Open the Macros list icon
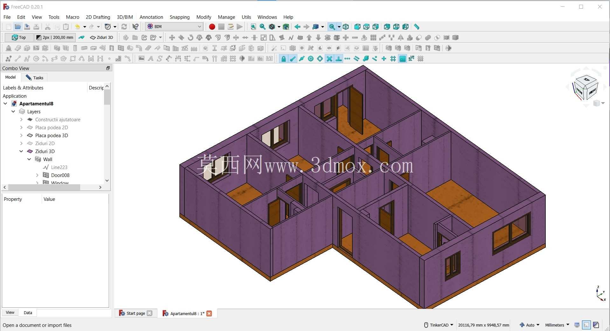 [231, 27]
